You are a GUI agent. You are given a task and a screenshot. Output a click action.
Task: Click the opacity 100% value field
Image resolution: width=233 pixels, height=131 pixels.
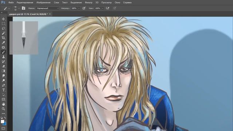tap(74, 8)
